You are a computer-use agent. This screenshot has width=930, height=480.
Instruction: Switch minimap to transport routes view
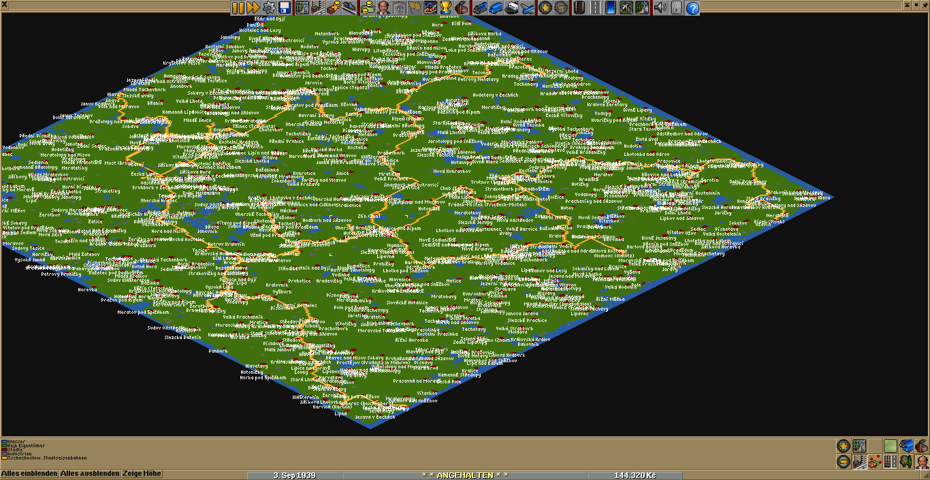tap(890, 462)
